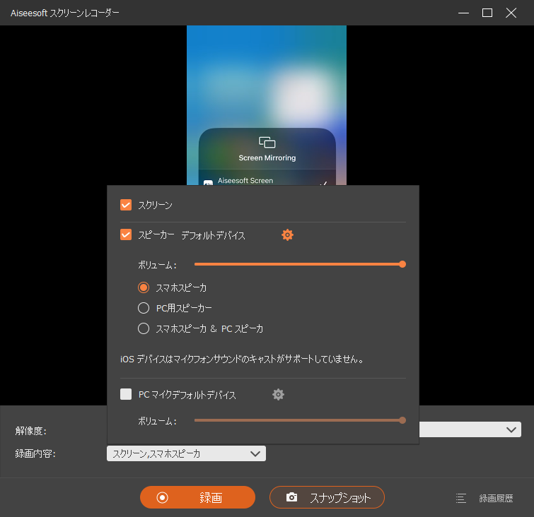Open the 録画内容 dropdown
This screenshot has width=534, height=517.
[x=186, y=453]
